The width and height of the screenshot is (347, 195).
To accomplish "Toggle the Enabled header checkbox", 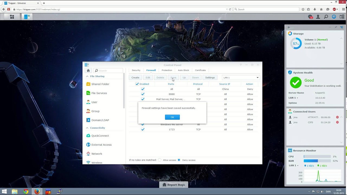I will pos(137,84).
